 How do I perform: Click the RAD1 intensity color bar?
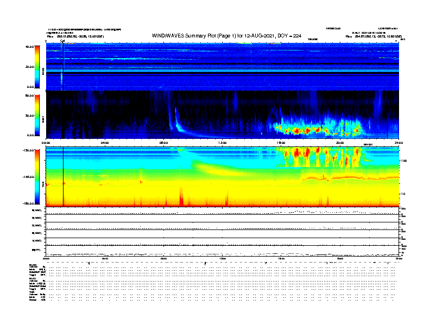click(37, 116)
